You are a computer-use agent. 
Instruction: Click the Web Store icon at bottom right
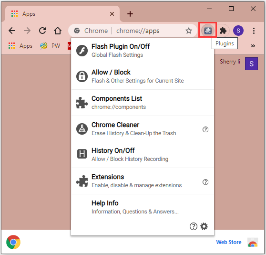click(x=253, y=242)
